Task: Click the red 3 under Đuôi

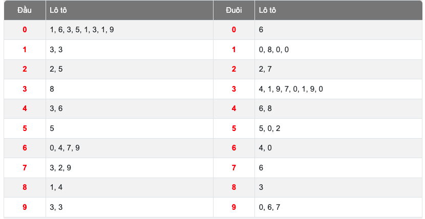Action: [234, 89]
